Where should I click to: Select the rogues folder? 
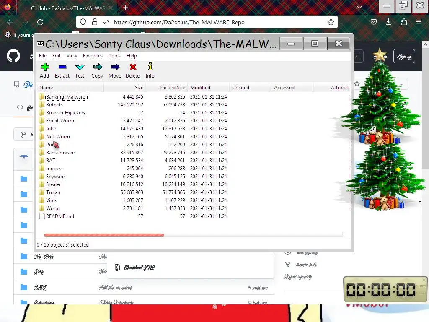54,169
